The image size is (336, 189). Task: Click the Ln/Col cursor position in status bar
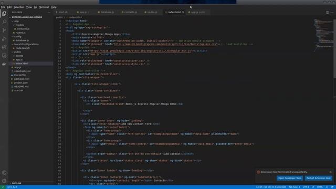[x=271, y=187]
